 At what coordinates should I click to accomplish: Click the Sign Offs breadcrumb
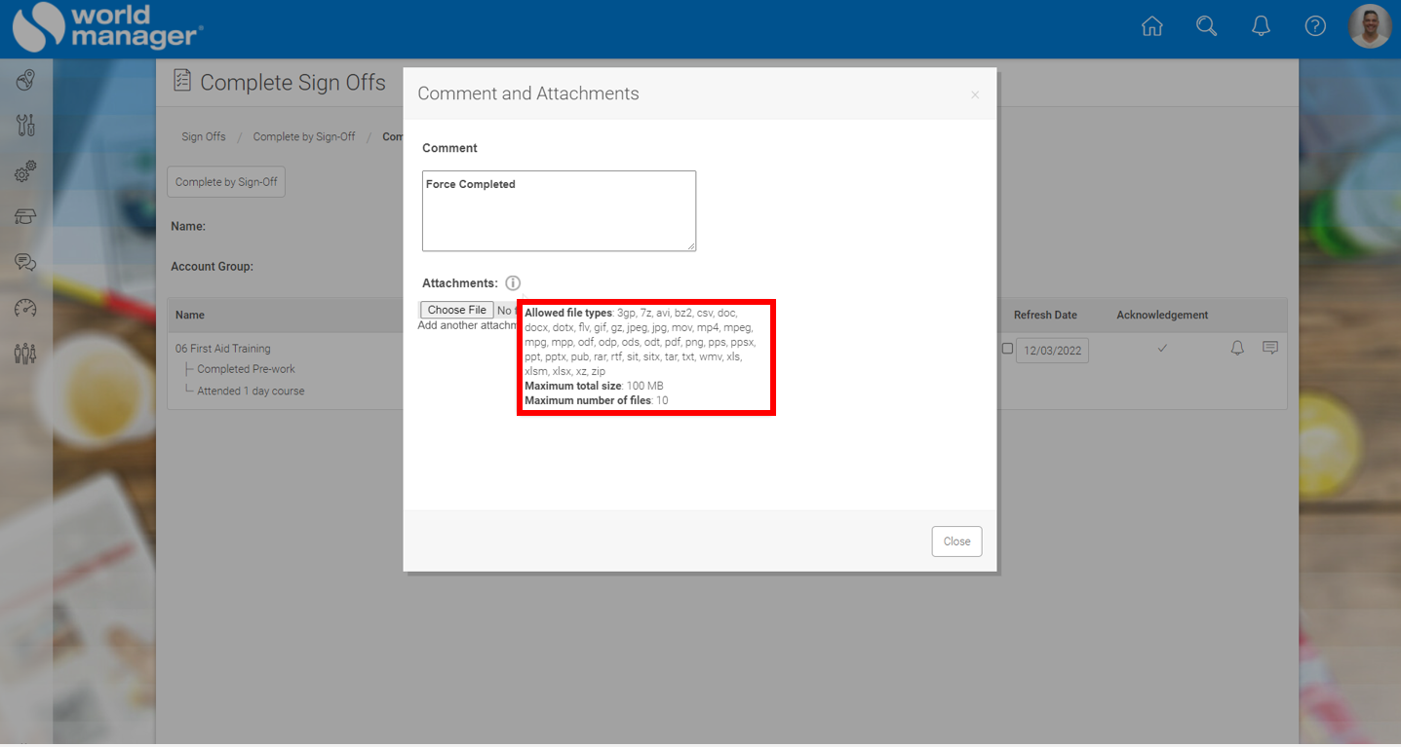pyautogui.click(x=203, y=136)
